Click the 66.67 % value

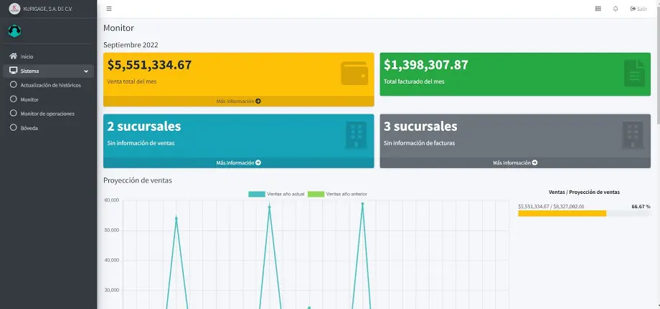coord(641,207)
